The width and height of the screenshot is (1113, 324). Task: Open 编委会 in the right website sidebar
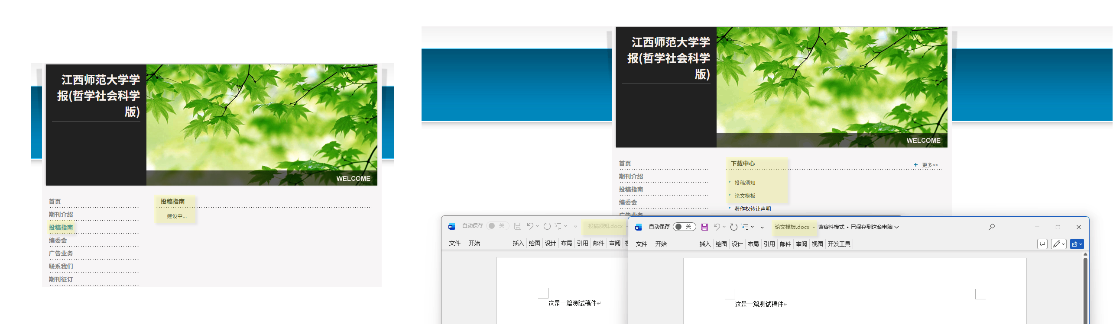(x=628, y=202)
